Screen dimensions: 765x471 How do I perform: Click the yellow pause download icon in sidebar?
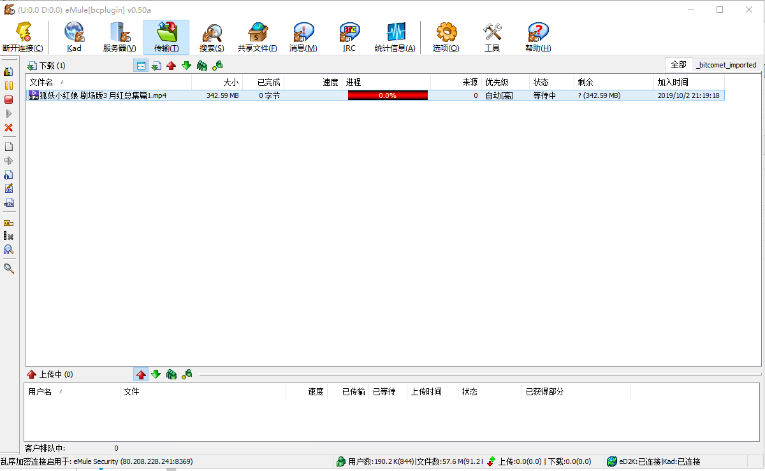[9, 85]
